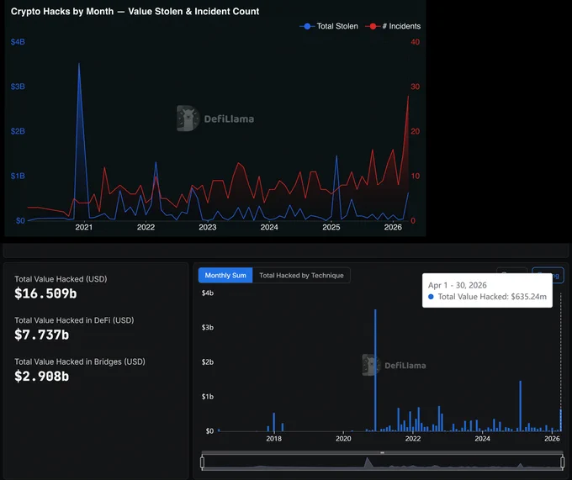572x480 pixels.
Task: Click the 2020 label on Monthly Sum x-axis
Action: pyautogui.click(x=343, y=439)
